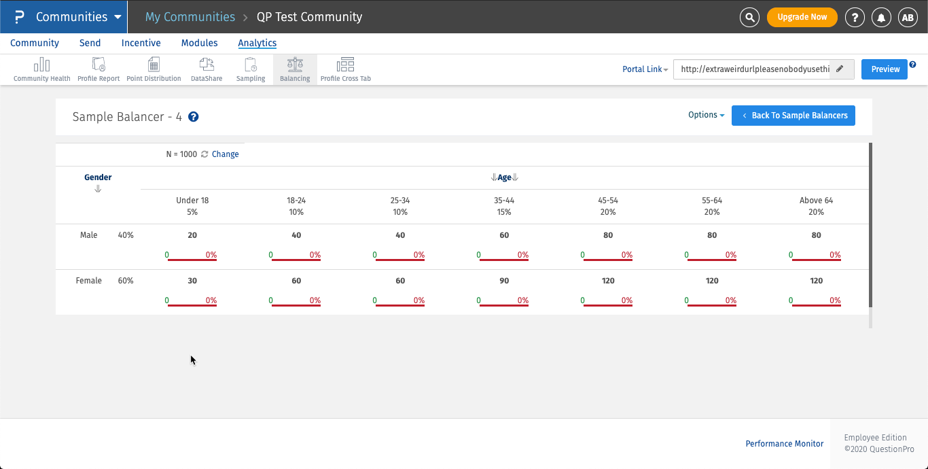The width and height of the screenshot is (928, 469).
Task: Open the Profile Report tool
Action: coord(99,69)
